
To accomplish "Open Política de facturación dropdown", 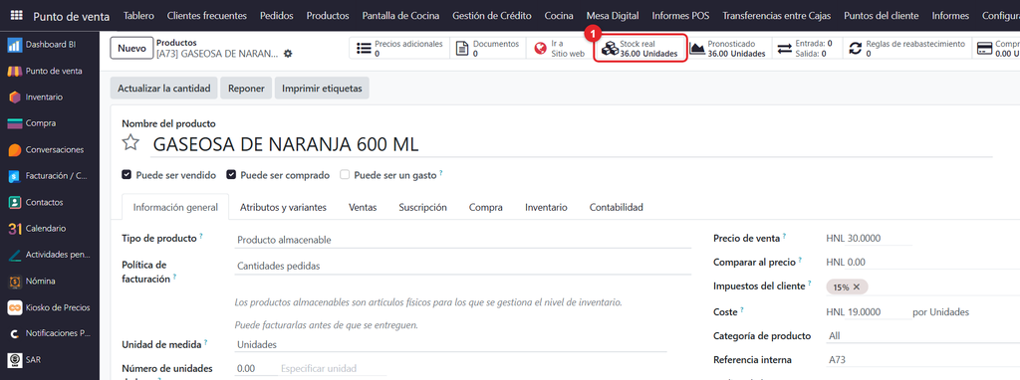I will click(x=462, y=266).
